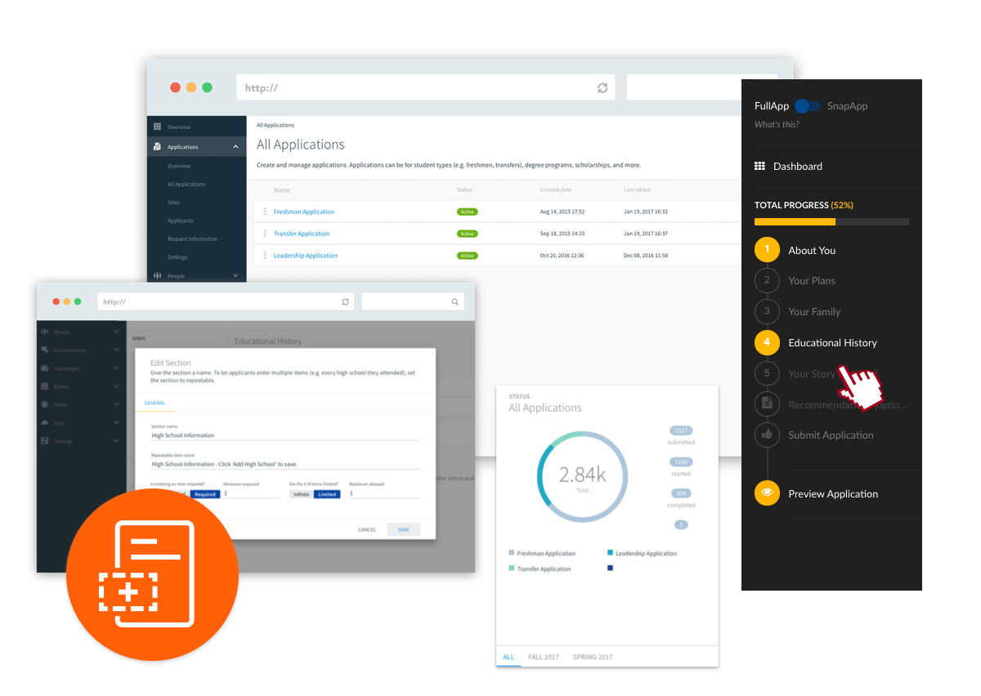Click the large orange add-section form icon
This screenshot has width=981, height=696.
(152, 573)
